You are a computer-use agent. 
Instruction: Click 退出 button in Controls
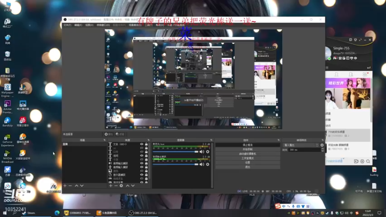pyautogui.click(x=248, y=167)
